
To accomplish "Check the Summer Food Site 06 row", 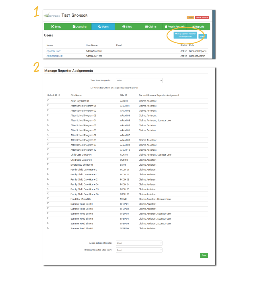I will (x=48, y=228).
